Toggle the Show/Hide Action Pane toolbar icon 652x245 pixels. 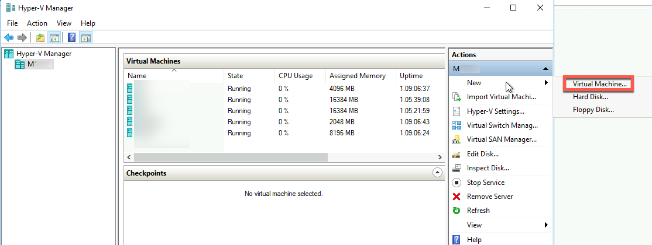(85, 38)
